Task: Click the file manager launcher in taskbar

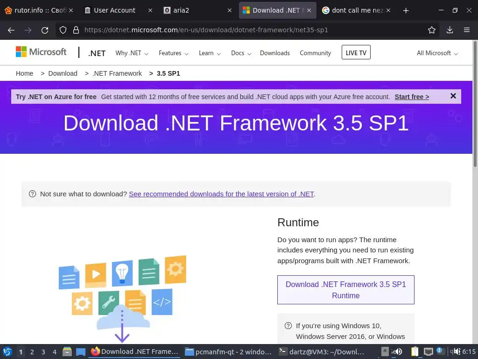Action: pyautogui.click(x=67, y=352)
